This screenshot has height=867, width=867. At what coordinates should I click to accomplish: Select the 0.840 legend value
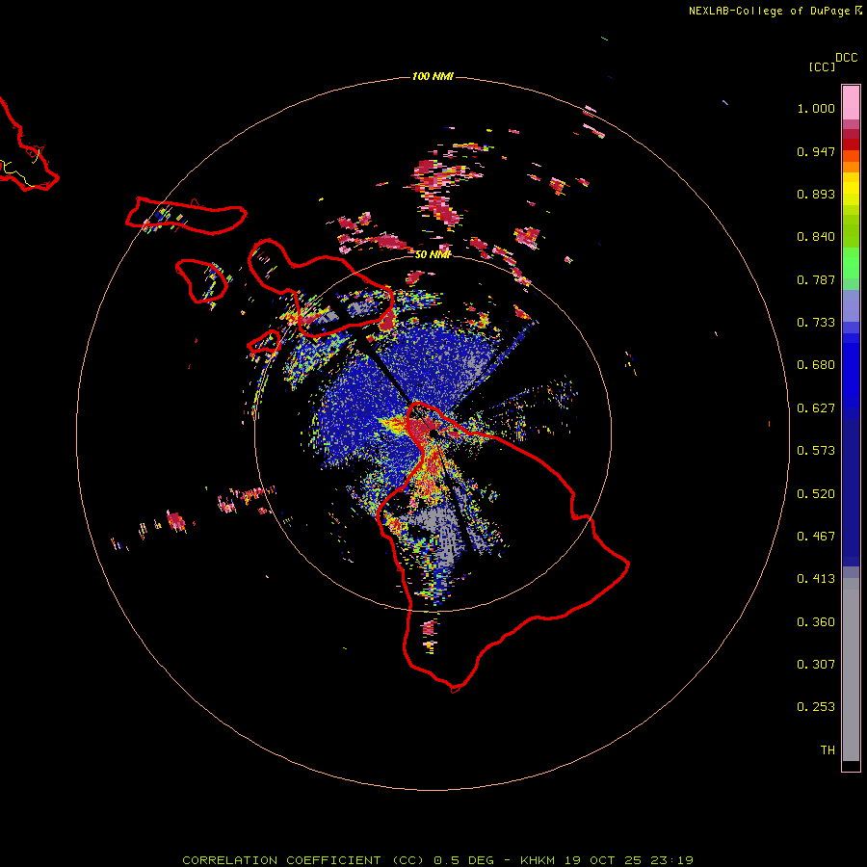point(816,237)
